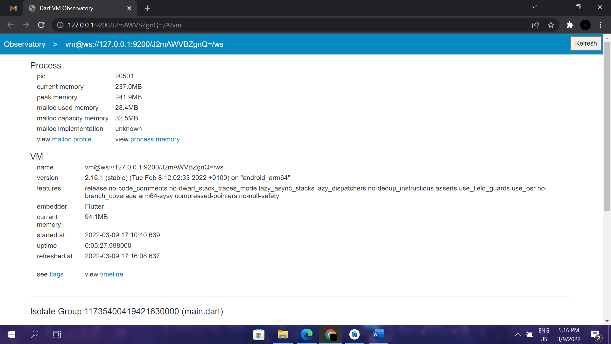Open the clock showing 5:16 PM
The height and width of the screenshot is (344, 611).
click(x=569, y=335)
